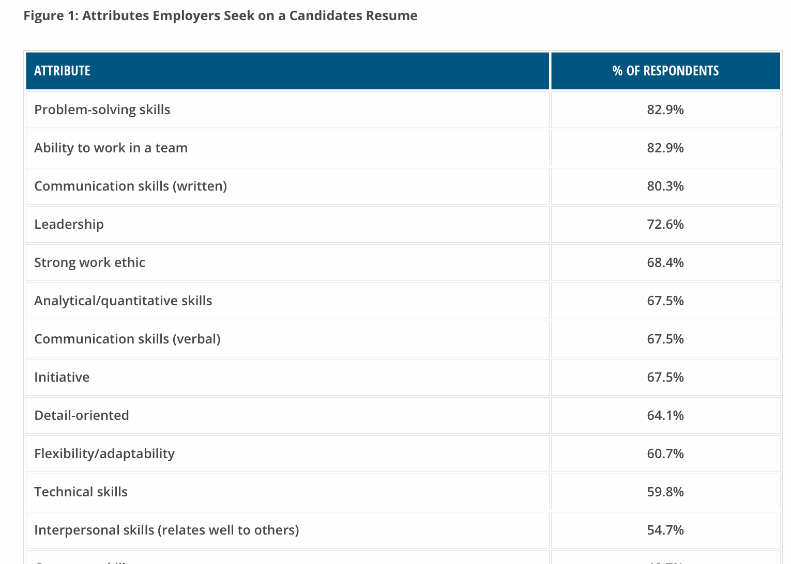The width and height of the screenshot is (791, 564).
Task: Select Communication skills (verbal) cell
Action: coord(127,339)
